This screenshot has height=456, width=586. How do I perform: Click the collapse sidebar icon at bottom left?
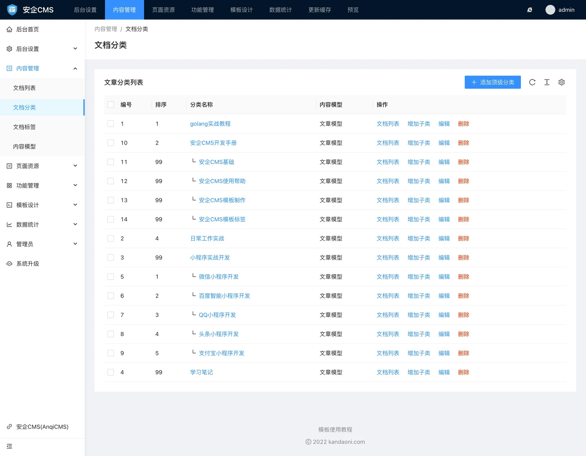9,446
